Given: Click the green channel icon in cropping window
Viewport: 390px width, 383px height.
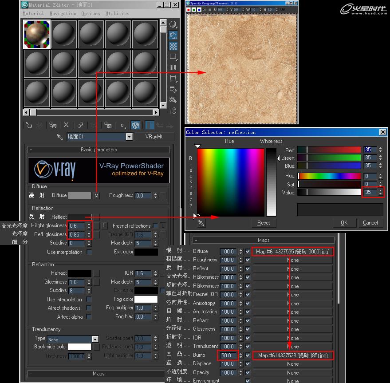Looking at the screenshot, I should tap(193, 10).
